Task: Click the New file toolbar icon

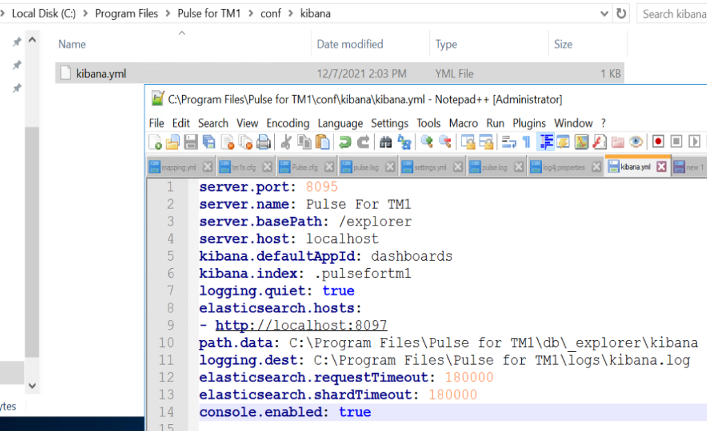Action: tap(156, 142)
